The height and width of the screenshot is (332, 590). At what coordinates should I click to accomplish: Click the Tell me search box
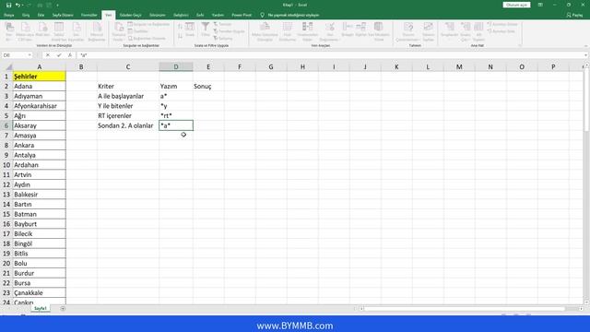(x=289, y=15)
